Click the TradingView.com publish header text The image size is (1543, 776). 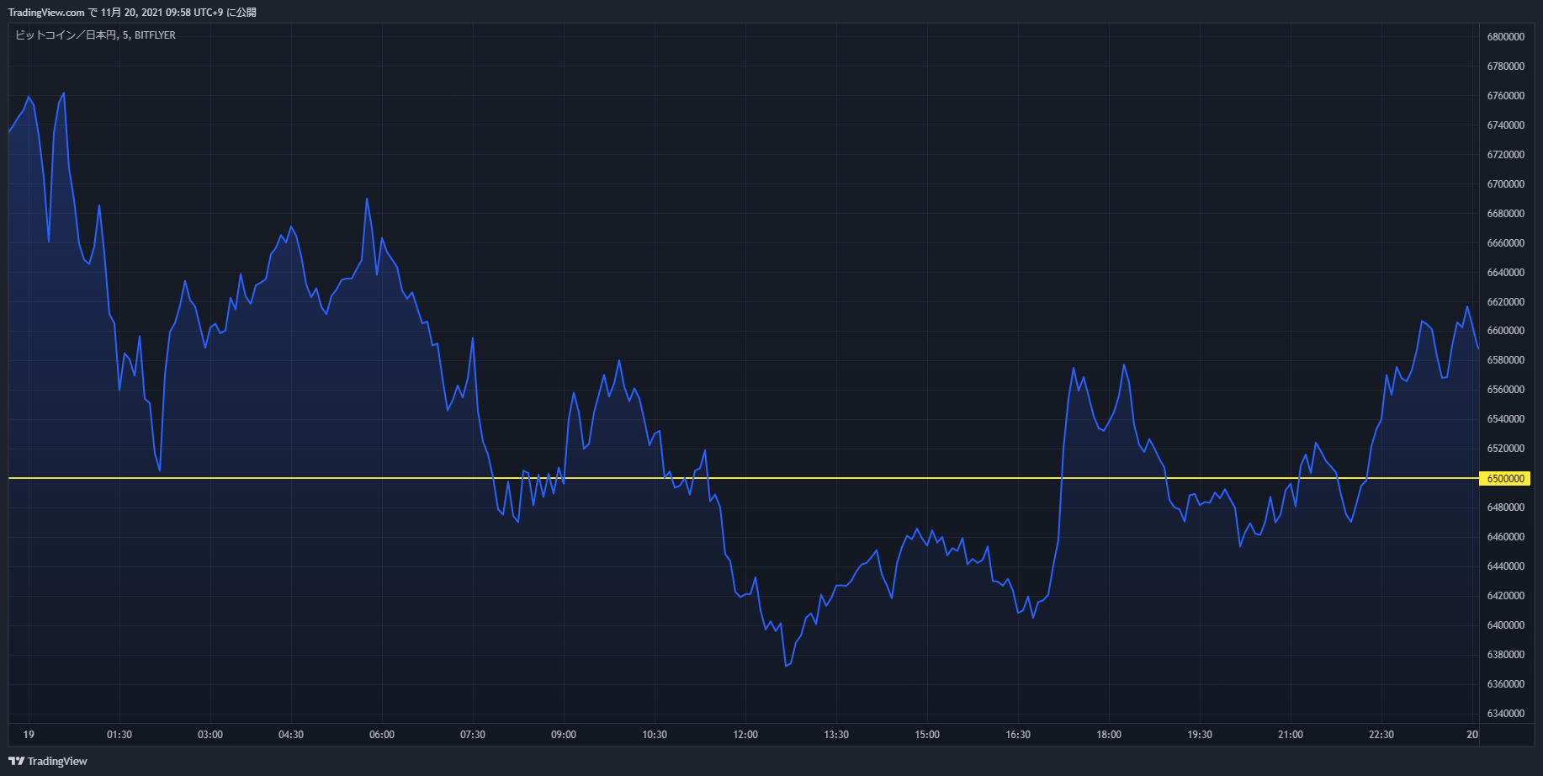pos(132,13)
